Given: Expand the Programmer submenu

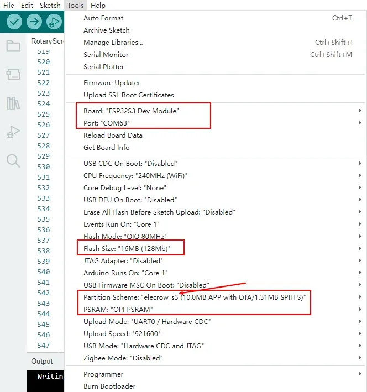Looking at the screenshot, I should pyautogui.click(x=216, y=374).
